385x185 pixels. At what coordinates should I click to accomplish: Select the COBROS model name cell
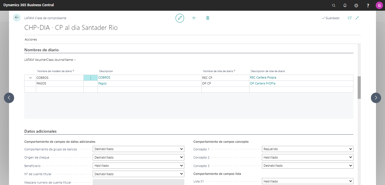point(60,78)
